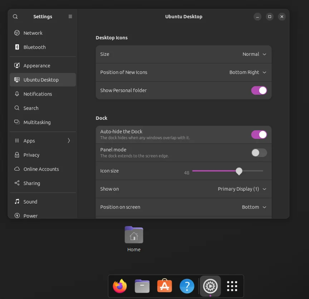The width and height of the screenshot is (309, 299).
Task: Click the Desktop Icons section heading
Action: pos(112,38)
